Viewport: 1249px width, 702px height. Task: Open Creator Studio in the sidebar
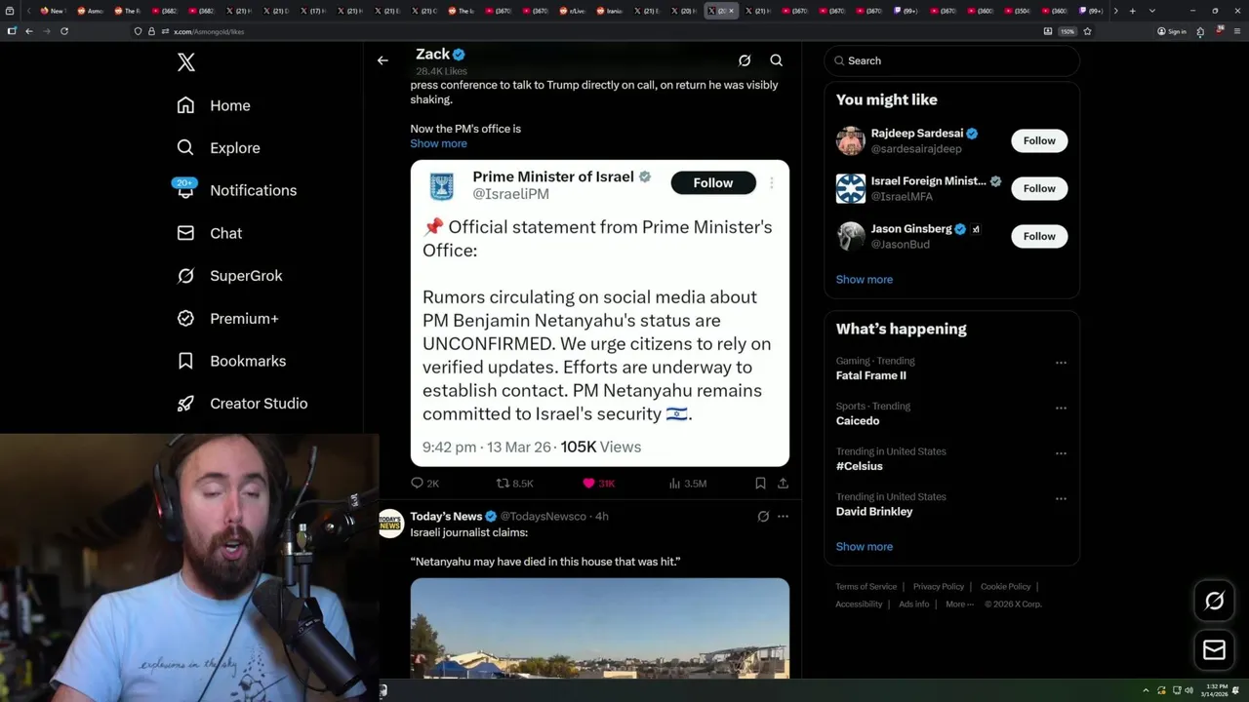(242, 404)
